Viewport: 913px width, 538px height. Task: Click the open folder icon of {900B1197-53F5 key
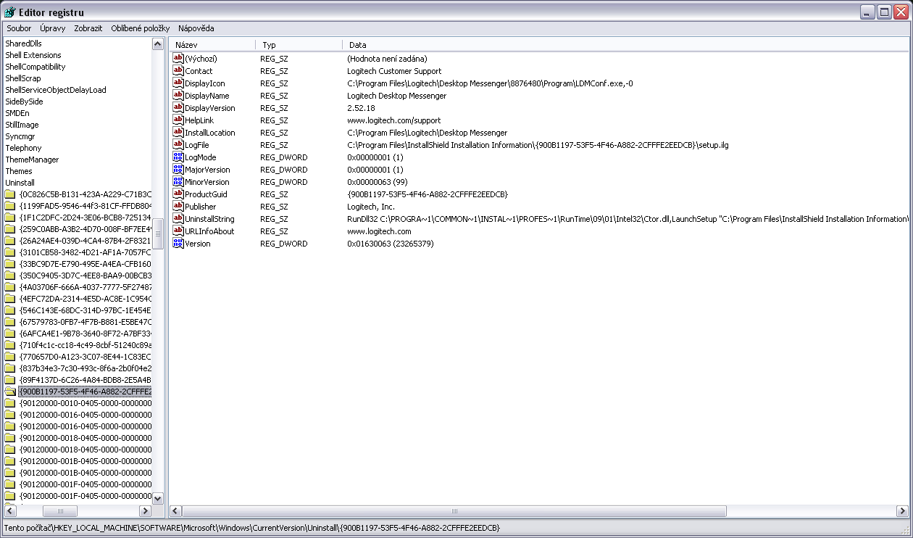click(10, 392)
